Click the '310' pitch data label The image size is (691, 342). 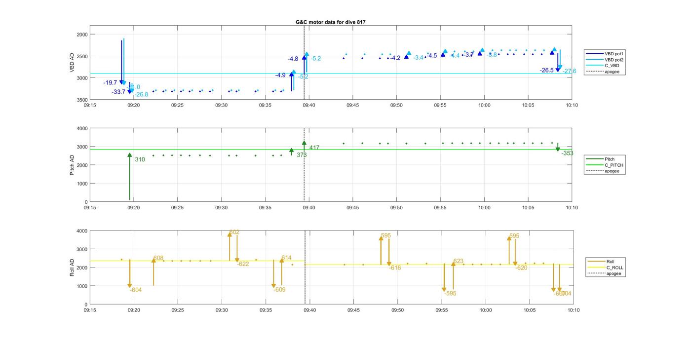140,159
